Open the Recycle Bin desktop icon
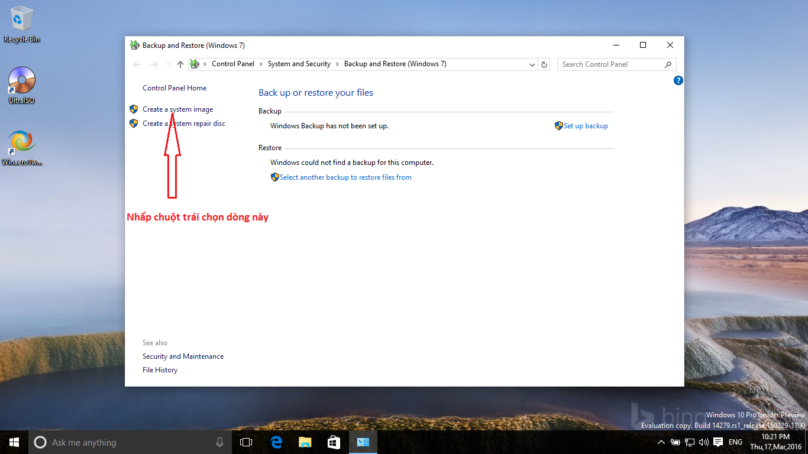The width and height of the screenshot is (808, 454). [x=22, y=24]
